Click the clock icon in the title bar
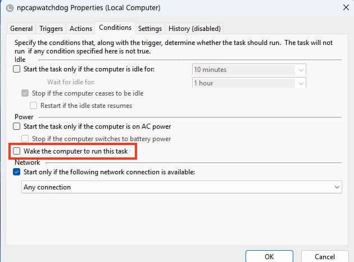This screenshot has width=354, height=262. [x=8, y=8]
